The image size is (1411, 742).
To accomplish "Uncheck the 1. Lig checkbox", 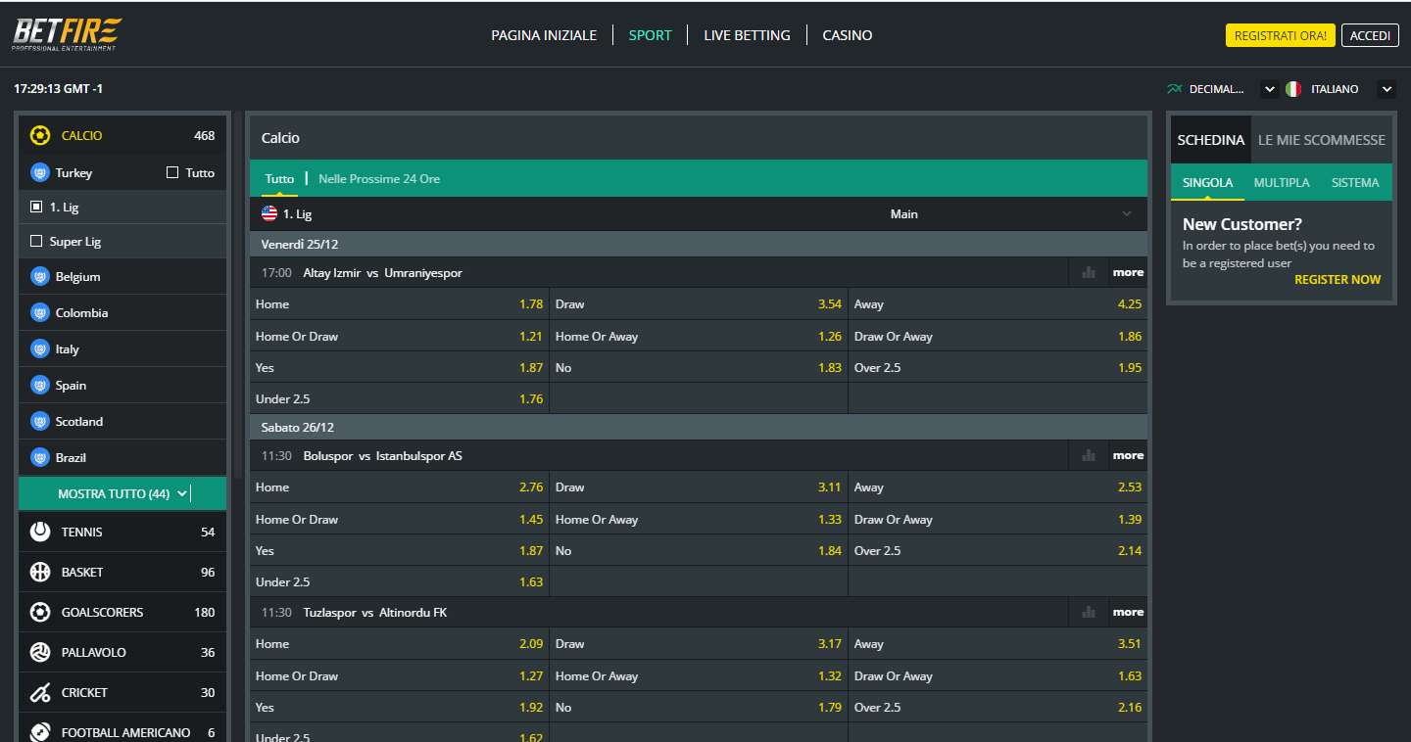I will pos(36,208).
